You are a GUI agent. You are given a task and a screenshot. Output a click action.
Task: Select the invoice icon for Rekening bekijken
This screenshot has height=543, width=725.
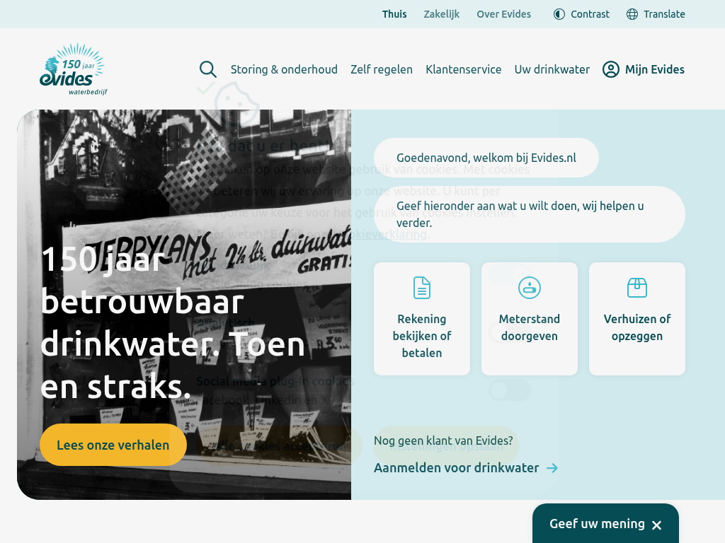pos(422,288)
